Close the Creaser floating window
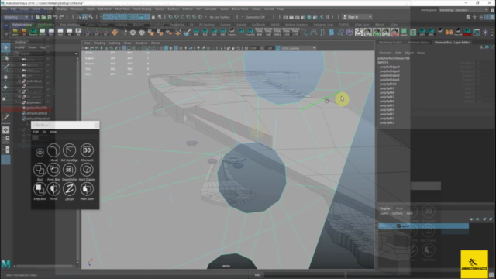 tap(96, 126)
